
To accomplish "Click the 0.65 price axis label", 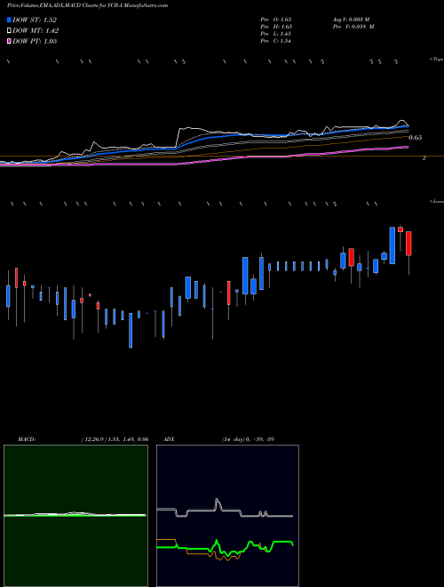I will tap(416, 138).
